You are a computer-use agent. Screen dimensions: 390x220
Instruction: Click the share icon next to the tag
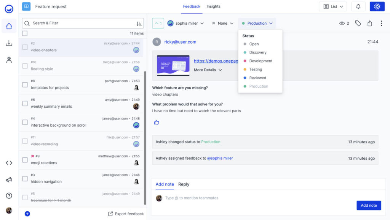point(369,23)
